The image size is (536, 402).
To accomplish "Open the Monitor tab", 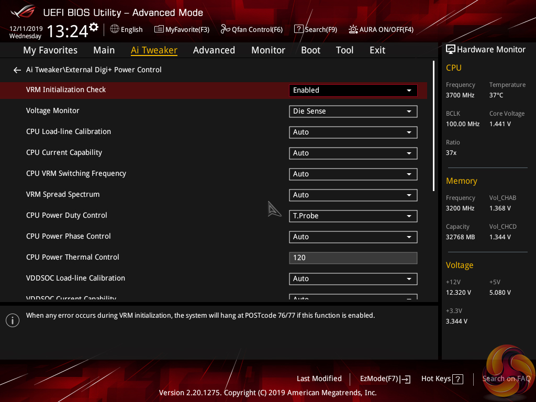I will [268, 50].
